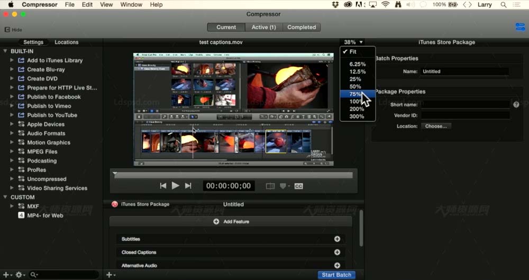
Task: Click the Publish to YouTube icon
Action: (x=21, y=115)
